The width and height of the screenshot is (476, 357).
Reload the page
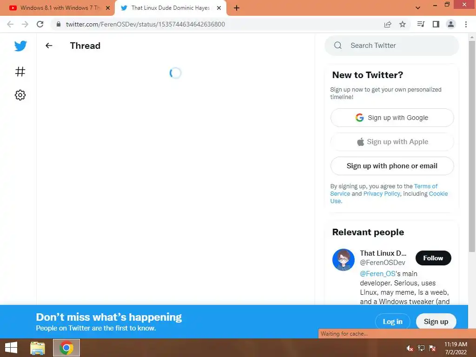(x=40, y=24)
